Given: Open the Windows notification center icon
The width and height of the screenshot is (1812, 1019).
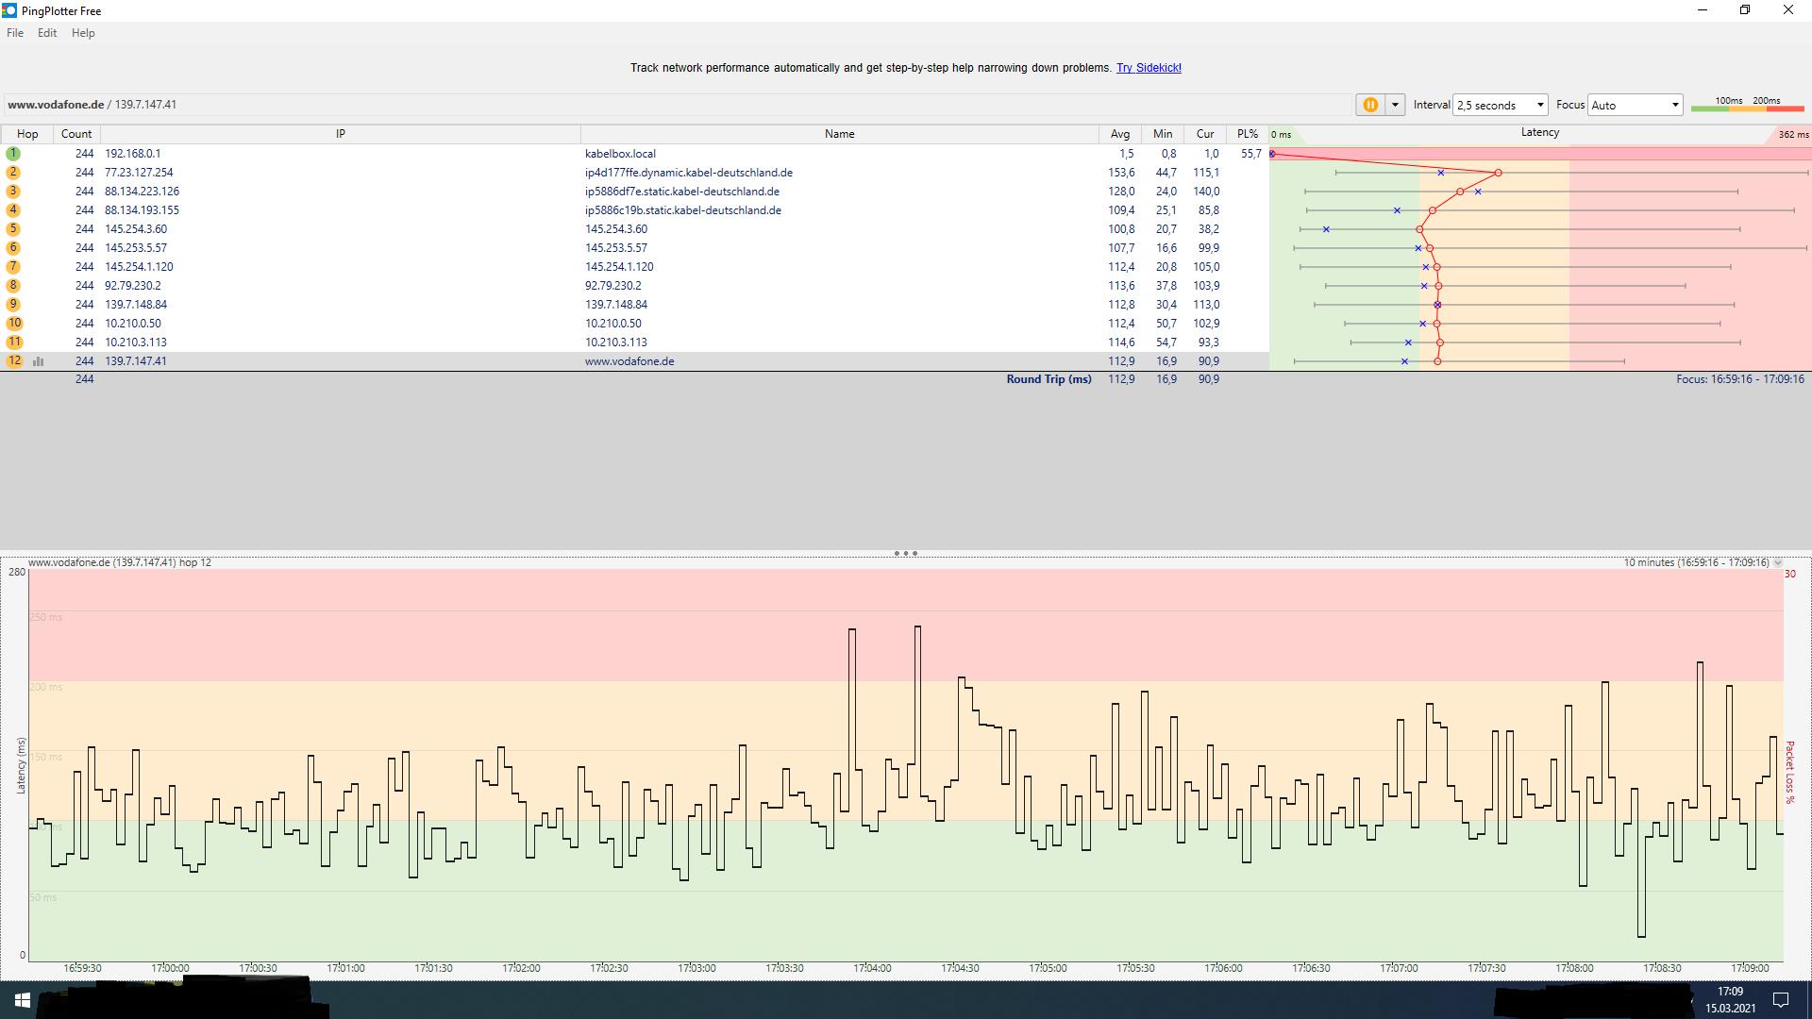Looking at the screenshot, I should pos(1781,1000).
